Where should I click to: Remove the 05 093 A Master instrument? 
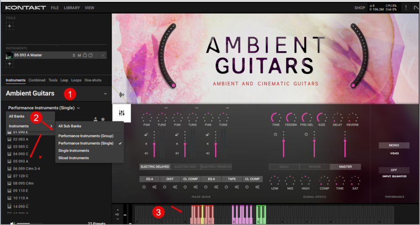point(103,55)
